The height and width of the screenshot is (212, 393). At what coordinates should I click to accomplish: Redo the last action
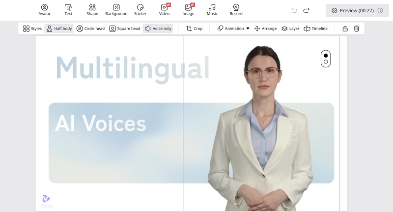307,10
